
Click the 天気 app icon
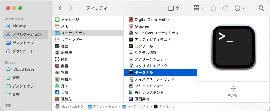point(57,92)
